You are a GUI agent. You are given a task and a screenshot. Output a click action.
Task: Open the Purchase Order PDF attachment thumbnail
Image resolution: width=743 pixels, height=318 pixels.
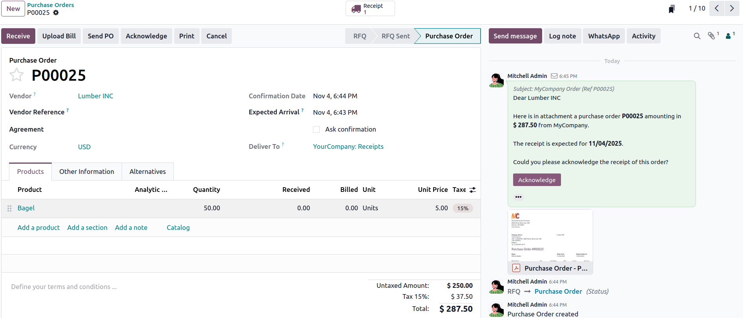(550, 237)
